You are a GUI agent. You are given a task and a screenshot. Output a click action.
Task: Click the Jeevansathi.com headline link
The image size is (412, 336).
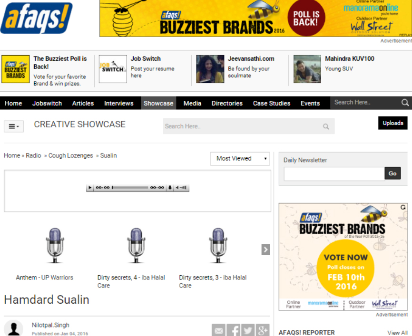[251, 58]
